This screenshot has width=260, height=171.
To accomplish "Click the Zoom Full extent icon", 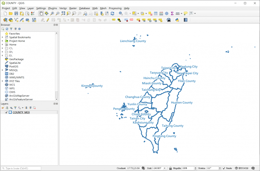I will 63,14.
